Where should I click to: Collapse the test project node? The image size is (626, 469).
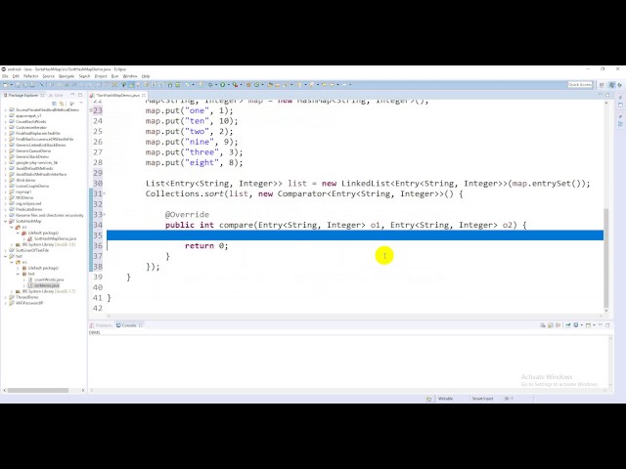point(6,256)
